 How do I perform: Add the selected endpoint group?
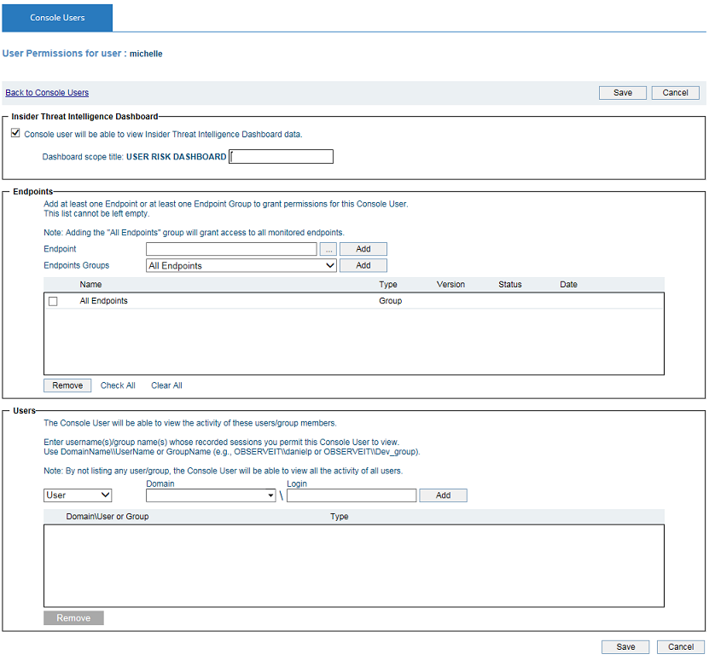click(x=363, y=265)
